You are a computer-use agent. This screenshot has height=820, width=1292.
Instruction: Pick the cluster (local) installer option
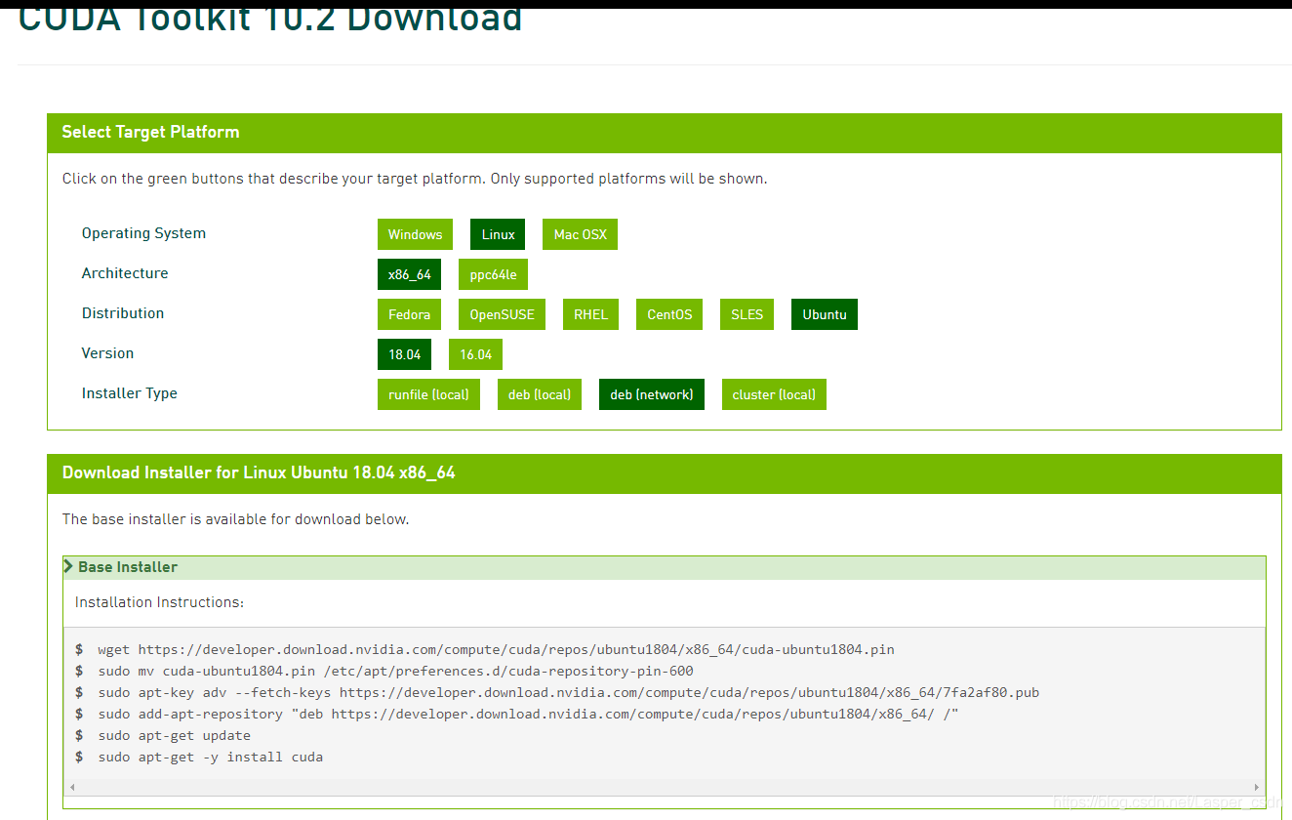tap(774, 394)
